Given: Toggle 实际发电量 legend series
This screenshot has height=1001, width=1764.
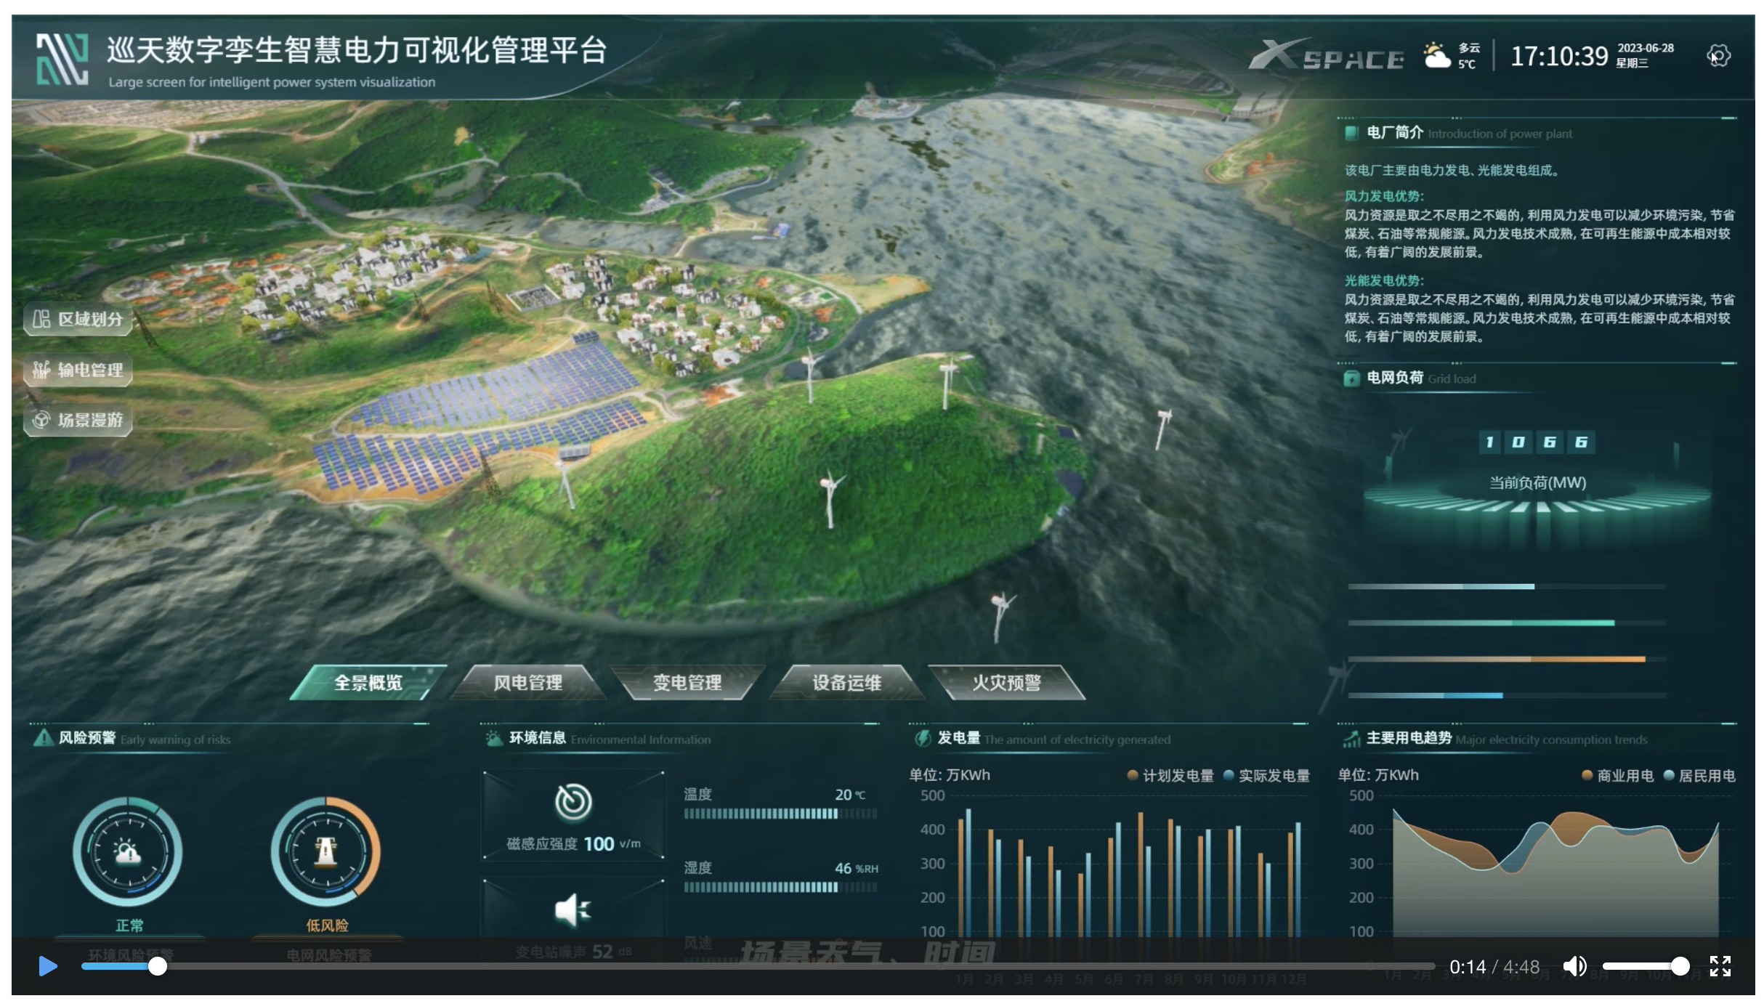Looking at the screenshot, I should pyautogui.click(x=1266, y=776).
